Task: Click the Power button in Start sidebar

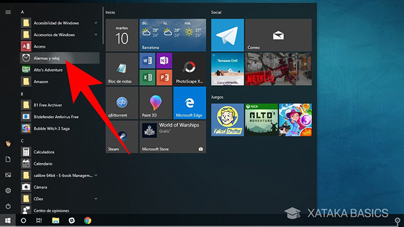Action: [8, 206]
